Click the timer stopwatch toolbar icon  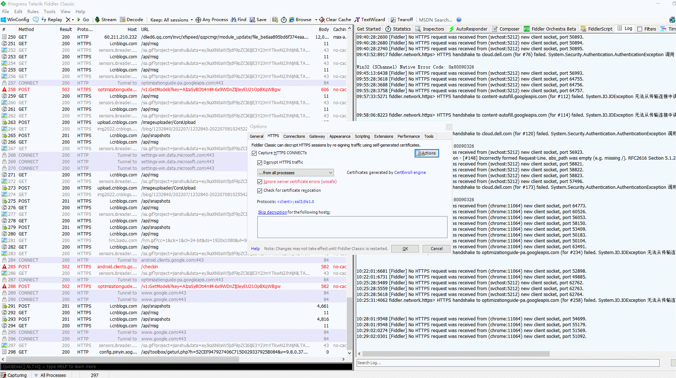coord(284,20)
